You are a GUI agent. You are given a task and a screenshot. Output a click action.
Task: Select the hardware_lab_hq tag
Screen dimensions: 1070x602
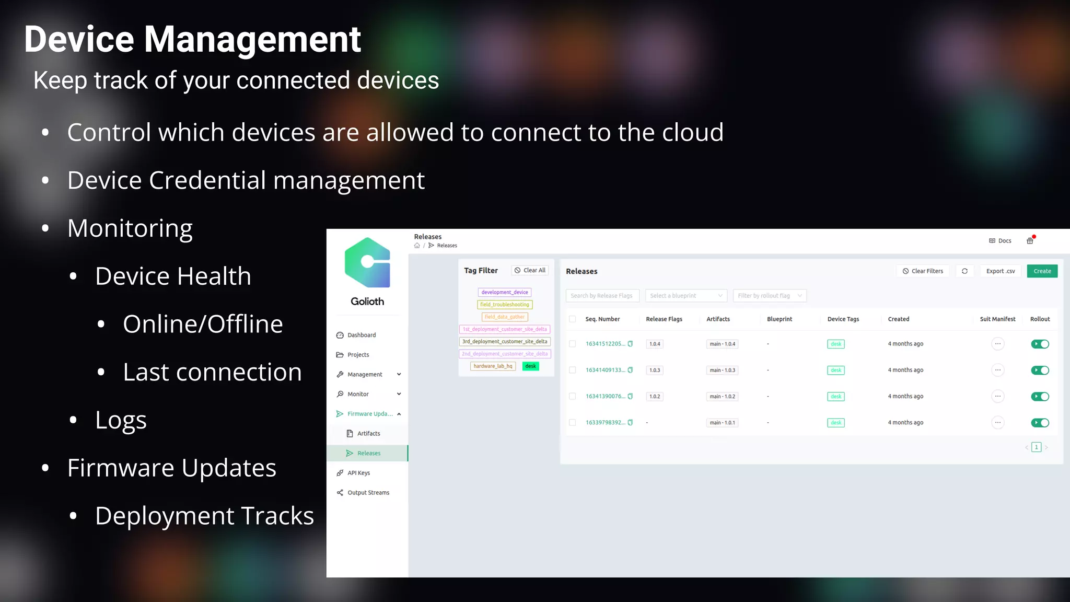[493, 366]
